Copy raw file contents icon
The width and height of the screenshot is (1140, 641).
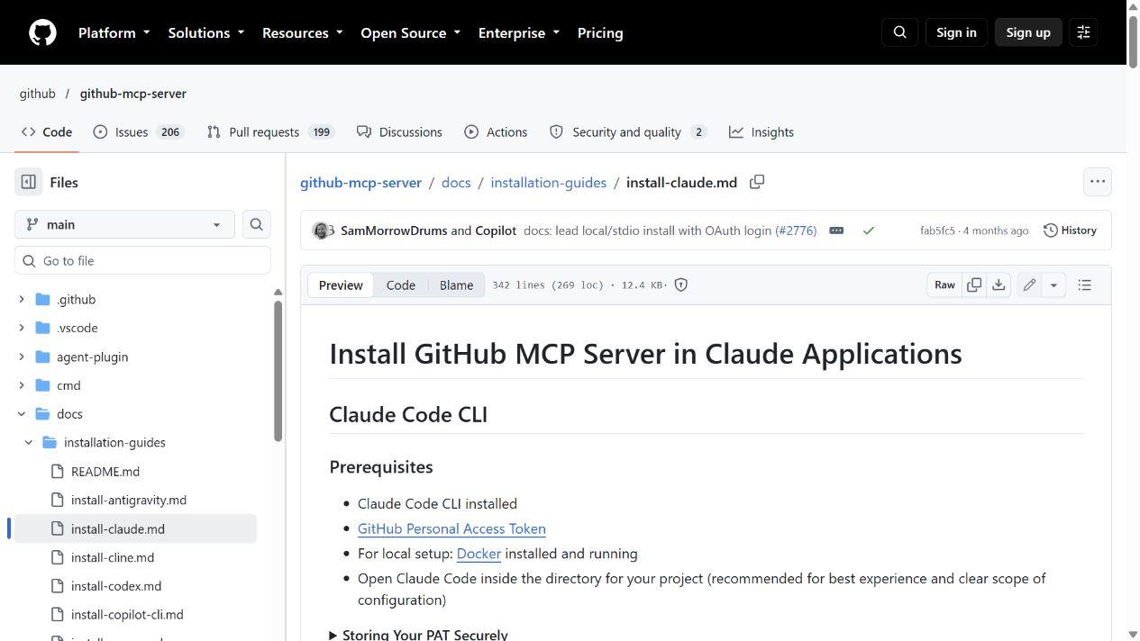[x=974, y=284]
